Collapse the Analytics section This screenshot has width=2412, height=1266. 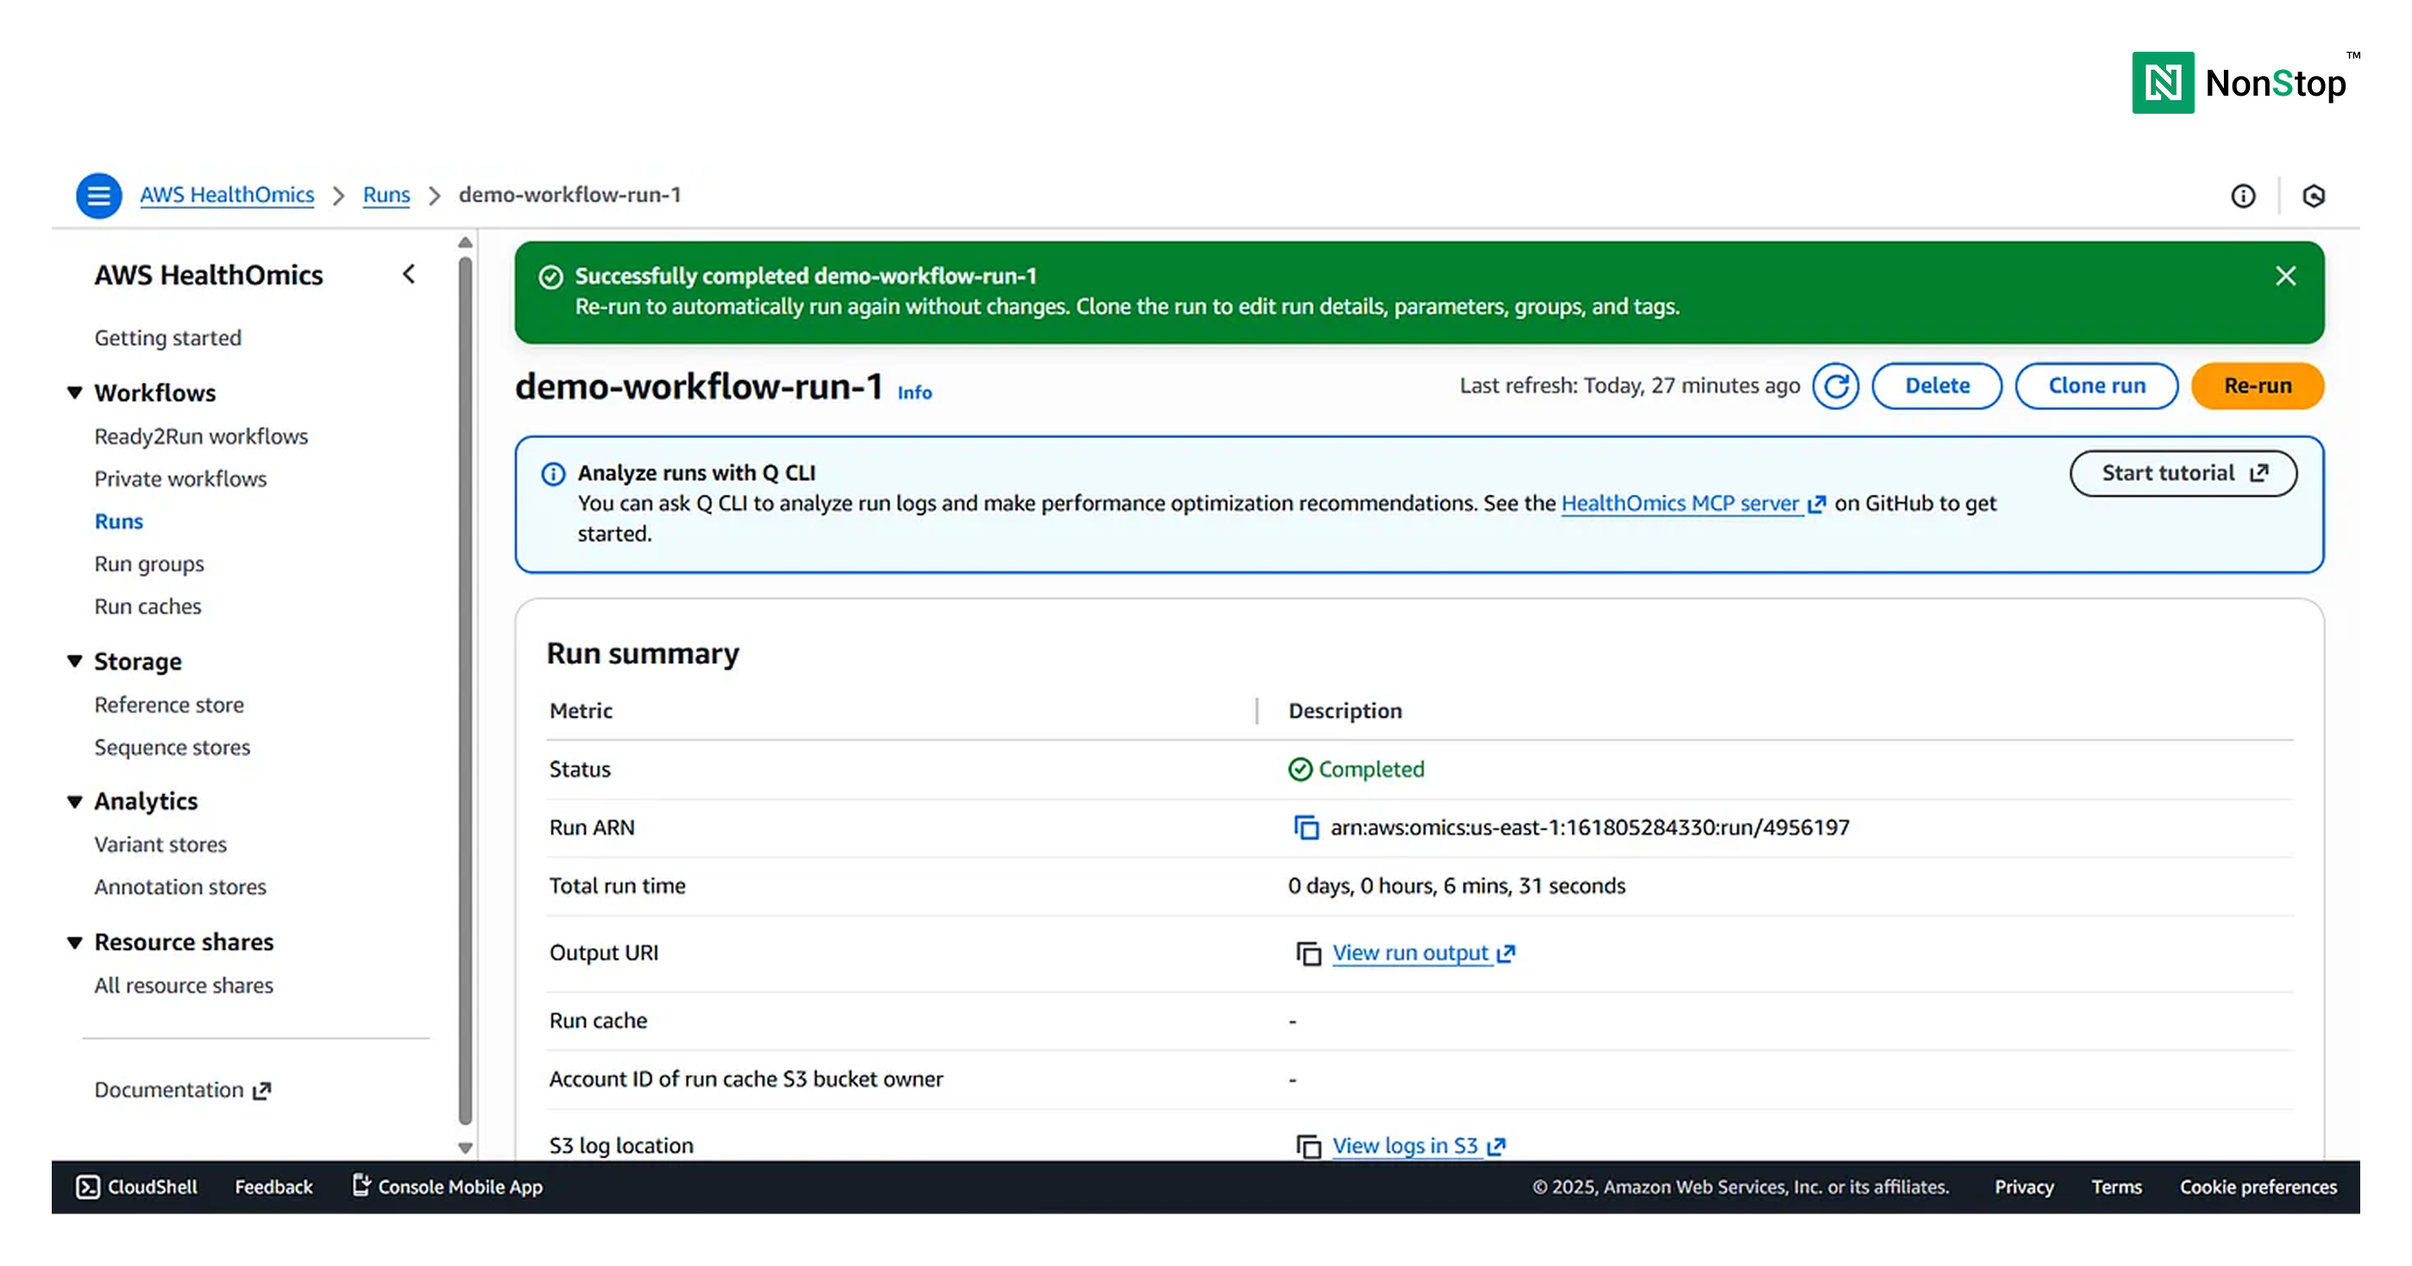click(75, 801)
